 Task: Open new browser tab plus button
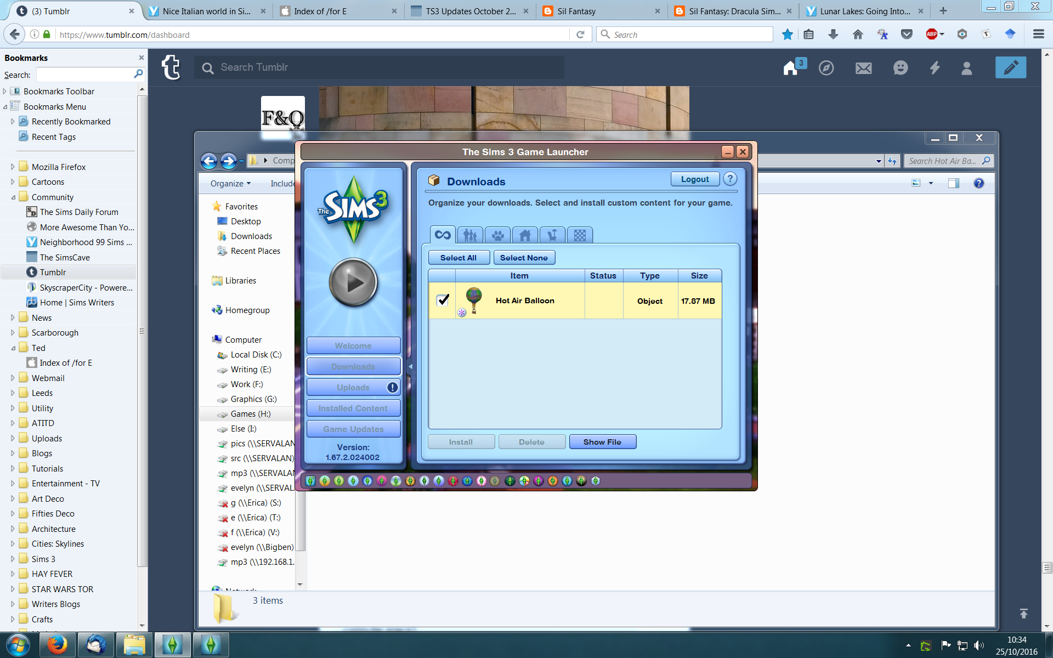tap(943, 11)
